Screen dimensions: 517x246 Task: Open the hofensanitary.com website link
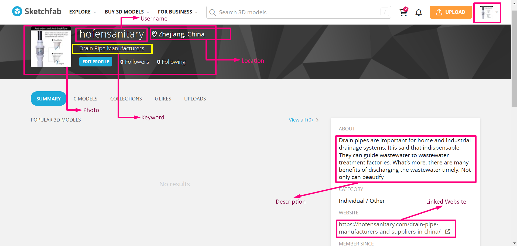click(x=389, y=228)
